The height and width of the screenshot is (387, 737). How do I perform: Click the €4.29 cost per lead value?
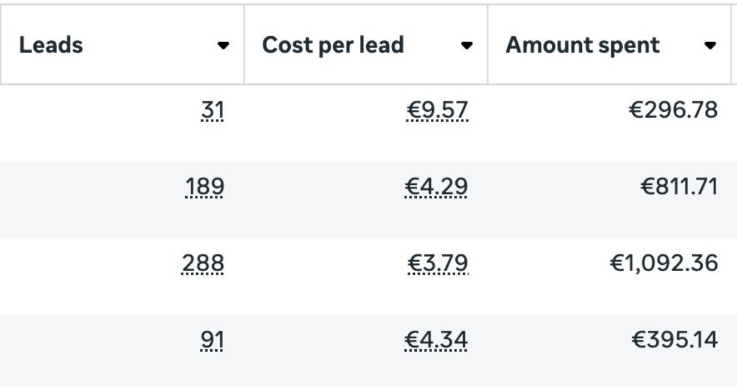(436, 187)
